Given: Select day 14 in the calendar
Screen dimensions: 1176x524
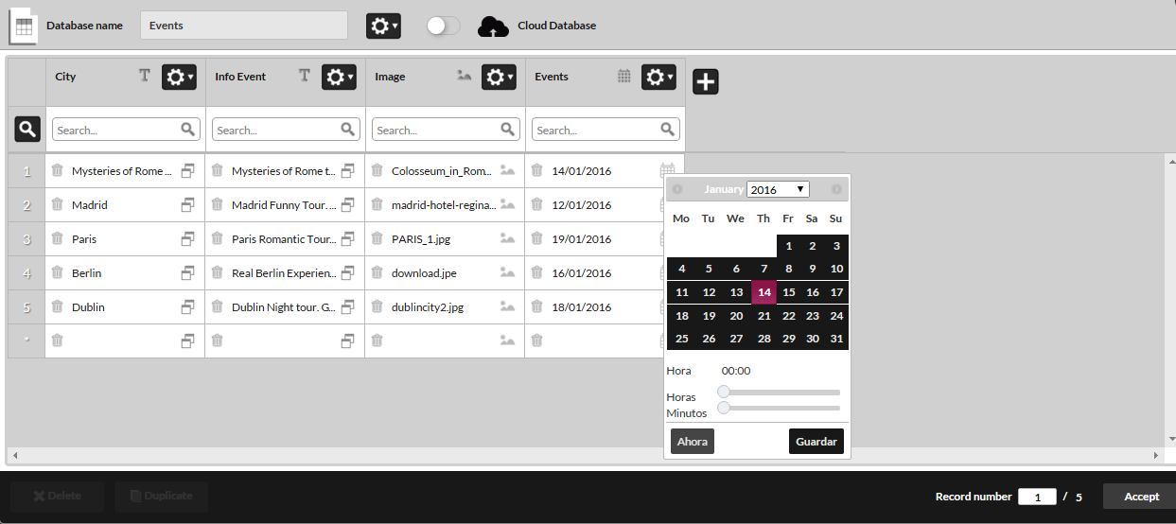Looking at the screenshot, I should point(764,292).
